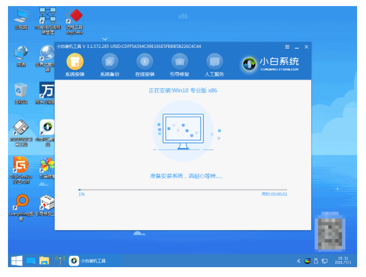
Task: Click the 小白系统 logo
Action: (x=270, y=64)
